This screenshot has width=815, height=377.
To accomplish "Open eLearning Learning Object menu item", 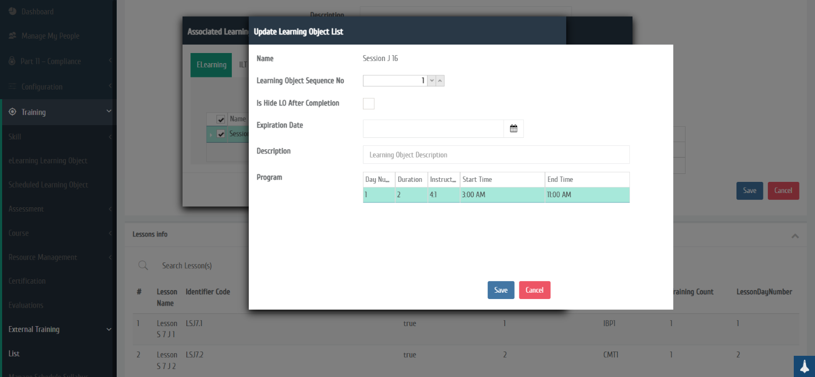I will tap(48, 161).
